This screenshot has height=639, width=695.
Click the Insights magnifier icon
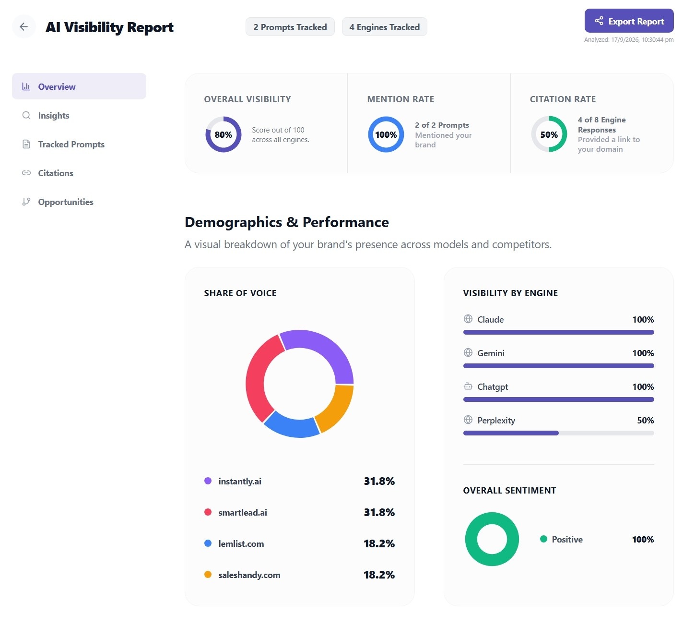pyautogui.click(x=26, y=115)
